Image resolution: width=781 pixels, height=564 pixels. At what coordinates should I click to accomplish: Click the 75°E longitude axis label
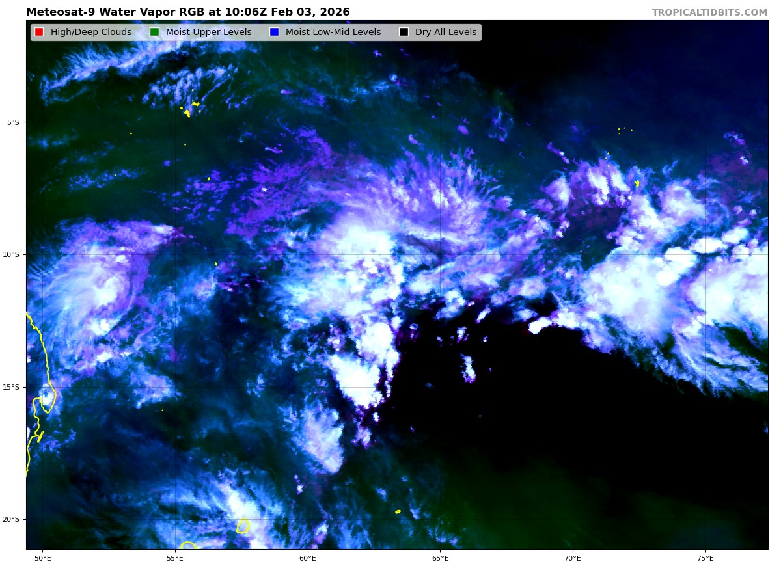705,557
